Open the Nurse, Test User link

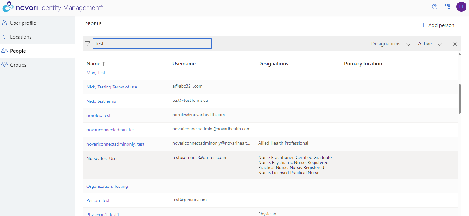pyautogui.click(x=102, y=158)
